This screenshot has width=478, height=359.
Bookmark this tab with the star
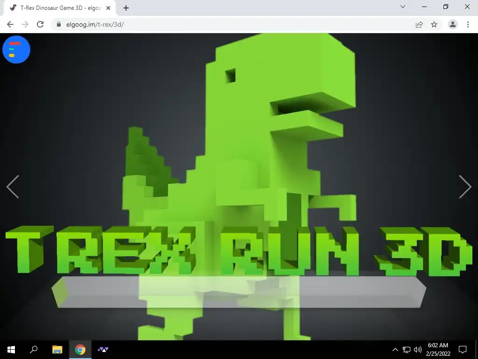[434, 24]
